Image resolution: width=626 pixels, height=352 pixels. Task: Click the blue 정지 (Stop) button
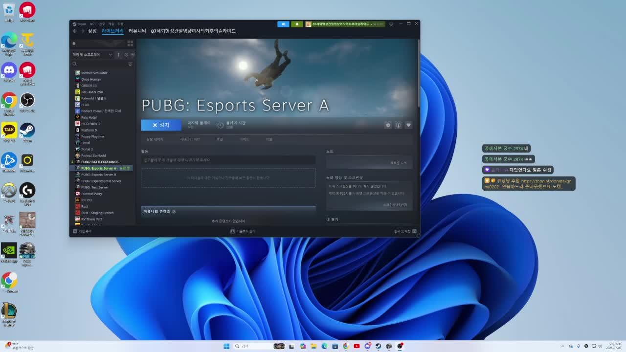pyautogui.click(x=161, y=125)
